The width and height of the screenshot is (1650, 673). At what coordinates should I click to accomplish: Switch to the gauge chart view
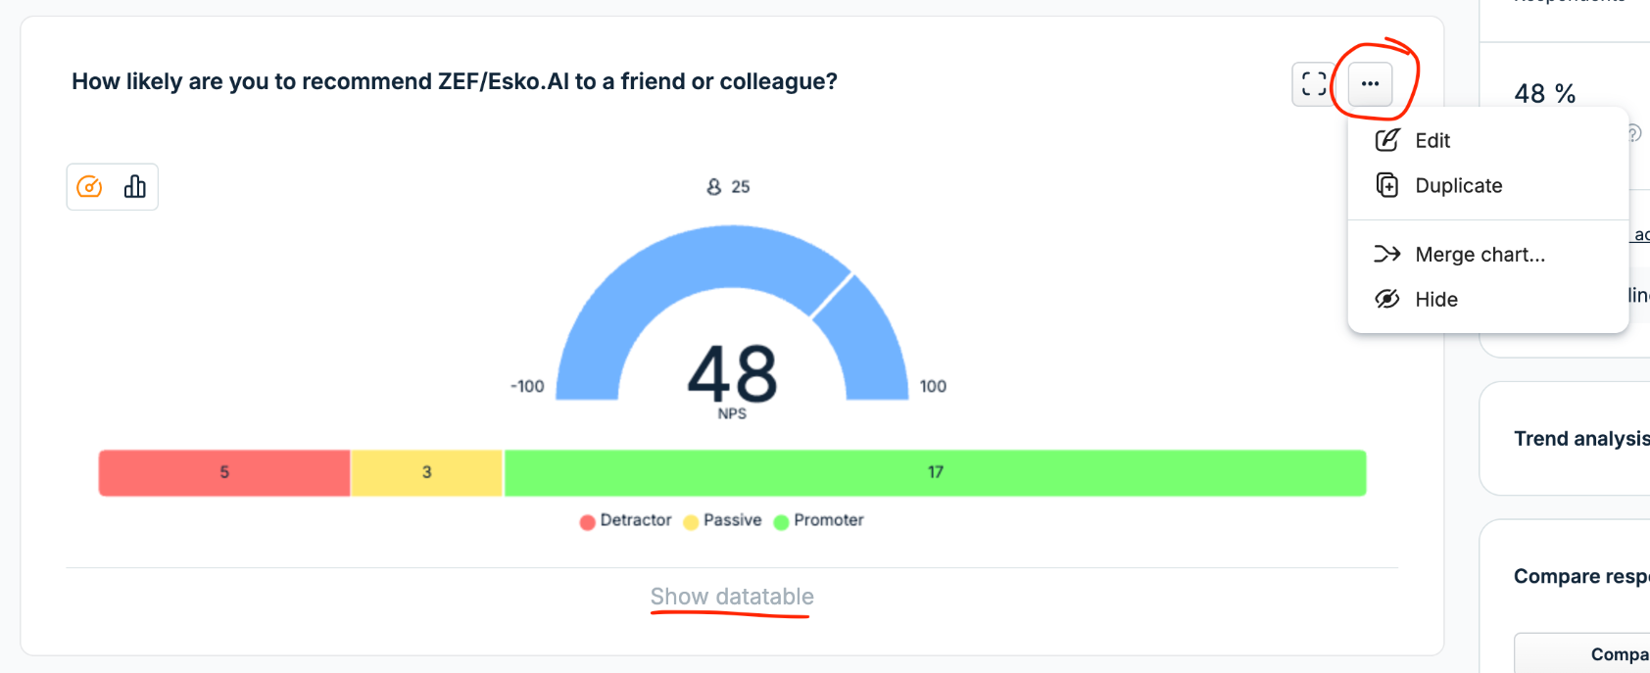click(x=89, y=186)
